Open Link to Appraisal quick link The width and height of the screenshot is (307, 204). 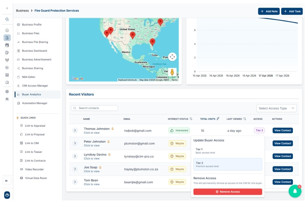point(35,126)
